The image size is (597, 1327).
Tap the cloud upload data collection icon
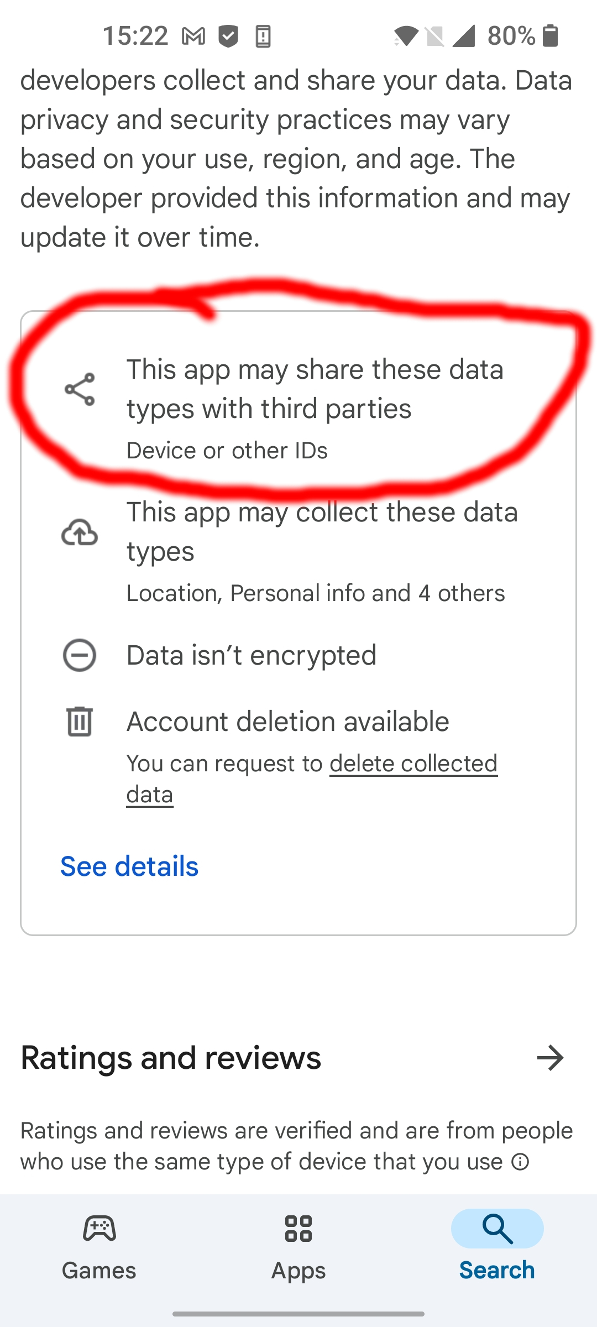[x=80, y=532]
